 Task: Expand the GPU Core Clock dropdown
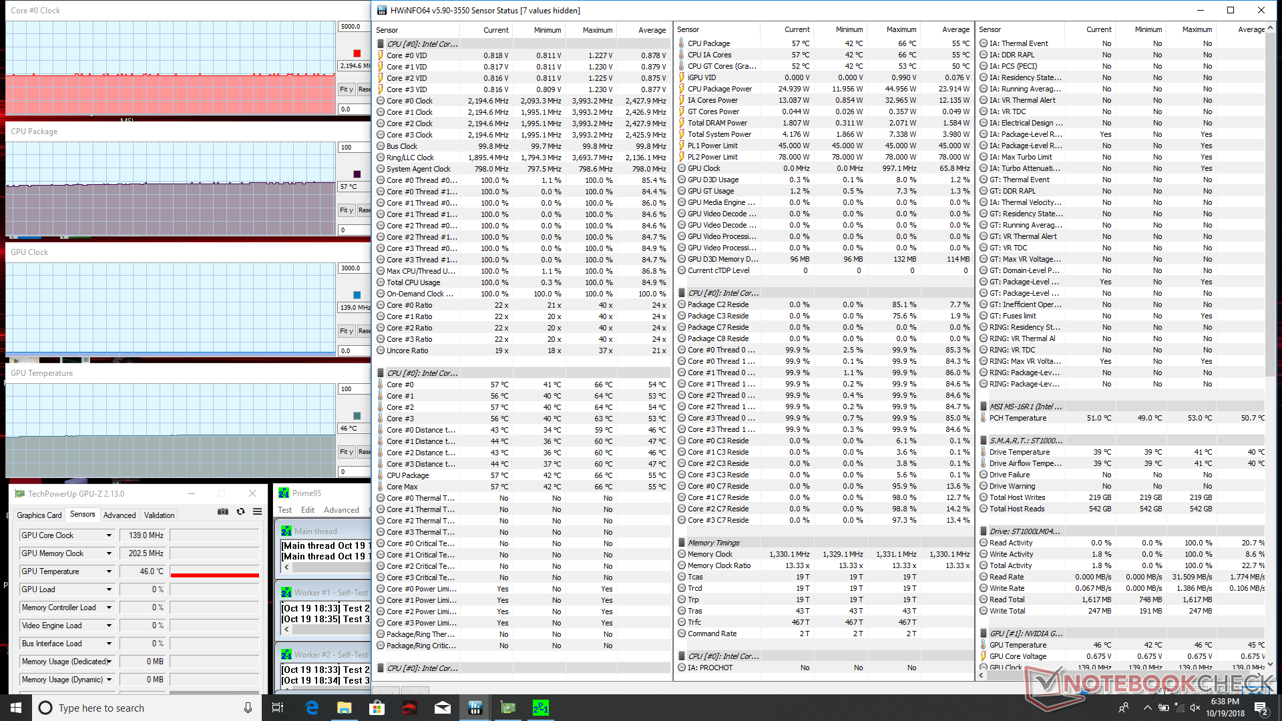[x=109, y=535]
